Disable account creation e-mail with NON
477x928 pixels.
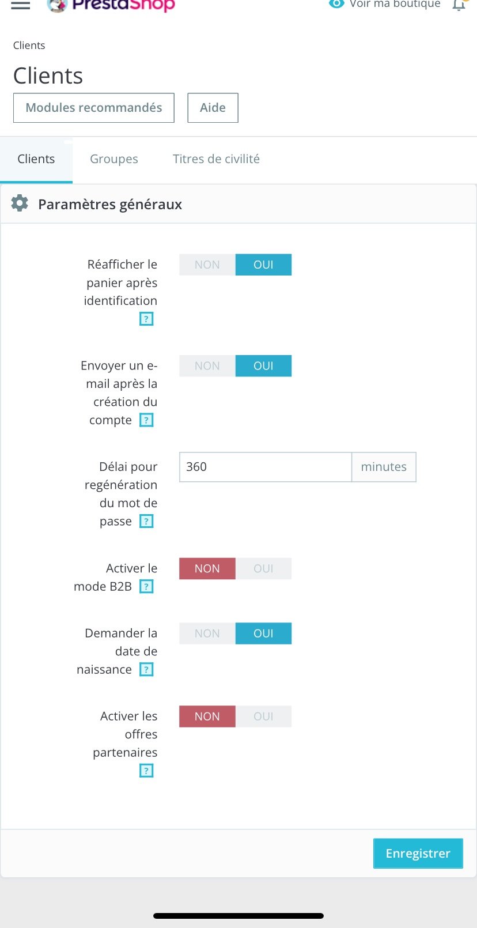click(207, 366)
